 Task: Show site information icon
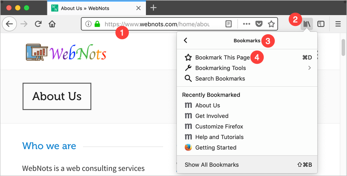tap(88, 24)
